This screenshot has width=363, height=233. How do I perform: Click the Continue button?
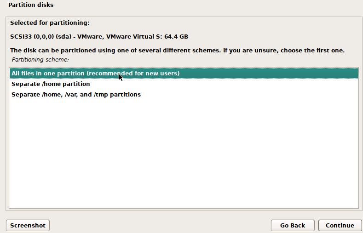coord(340,225)
